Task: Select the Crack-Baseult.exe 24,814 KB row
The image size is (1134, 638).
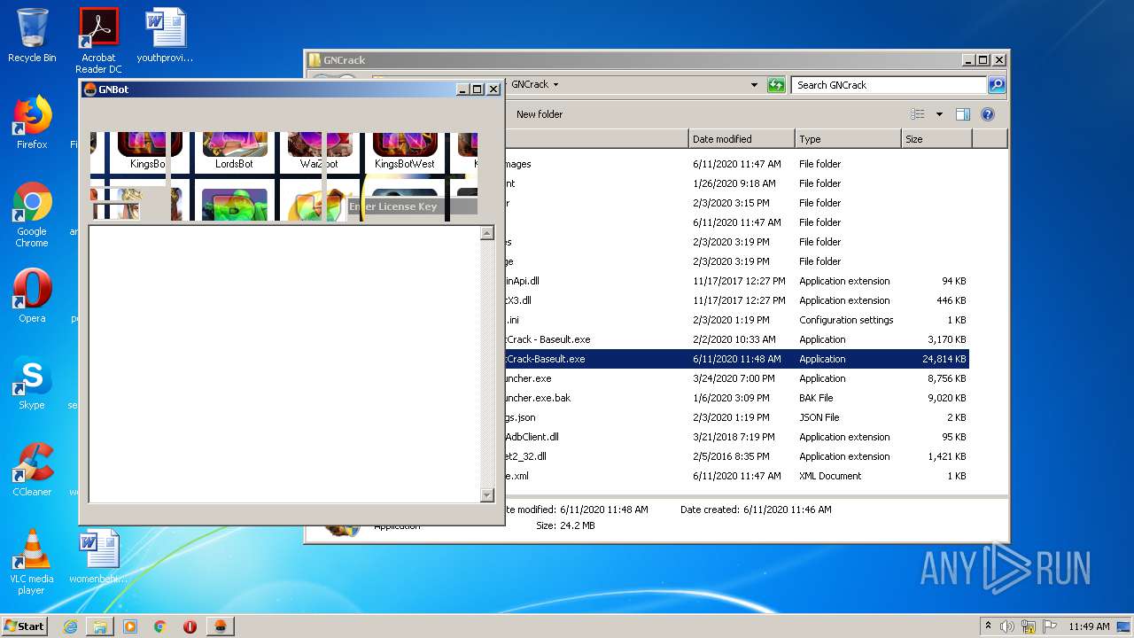Action: pyautogui.click(x=736, y=359)
